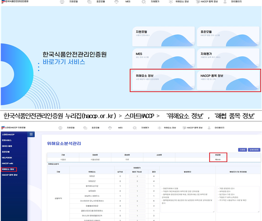Click the 마이페이지 user icon in the upper page header

point(225,2)
